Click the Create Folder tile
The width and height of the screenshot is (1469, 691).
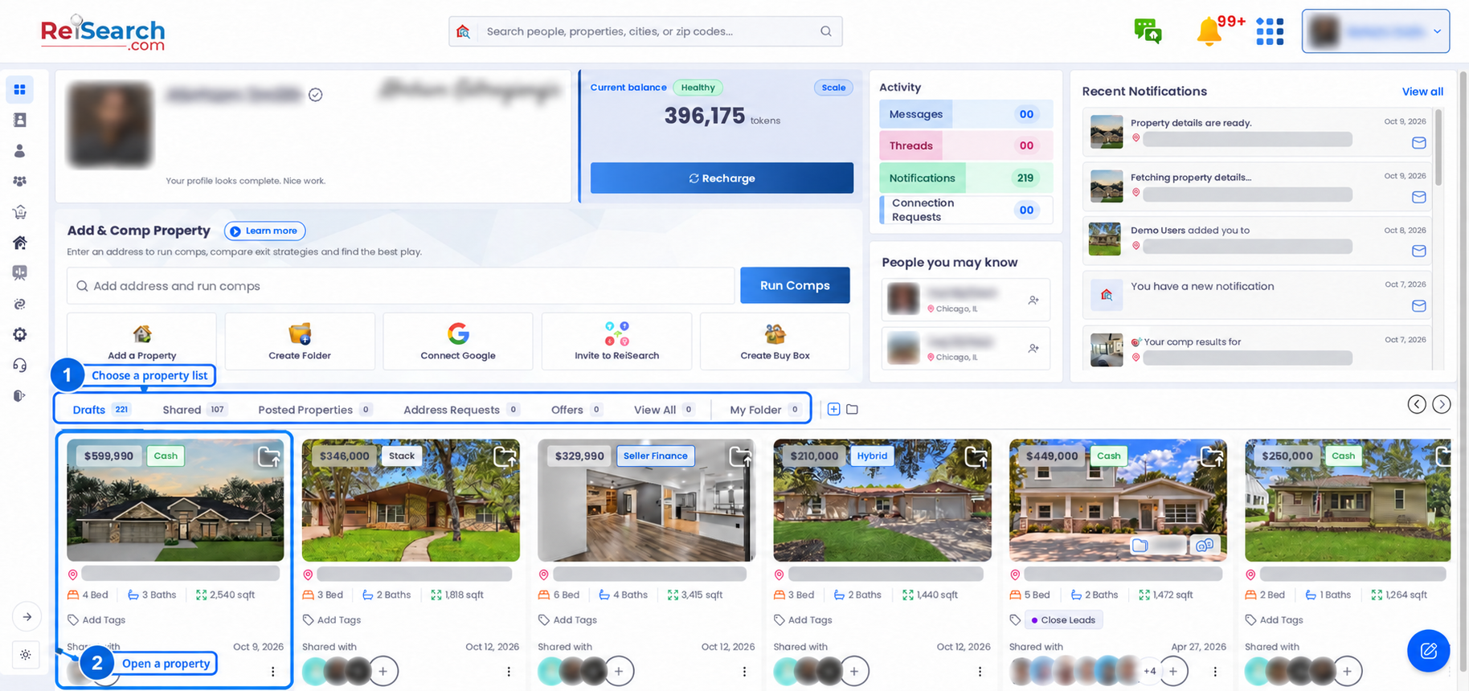pyautogui.click(x=300, y=341)
